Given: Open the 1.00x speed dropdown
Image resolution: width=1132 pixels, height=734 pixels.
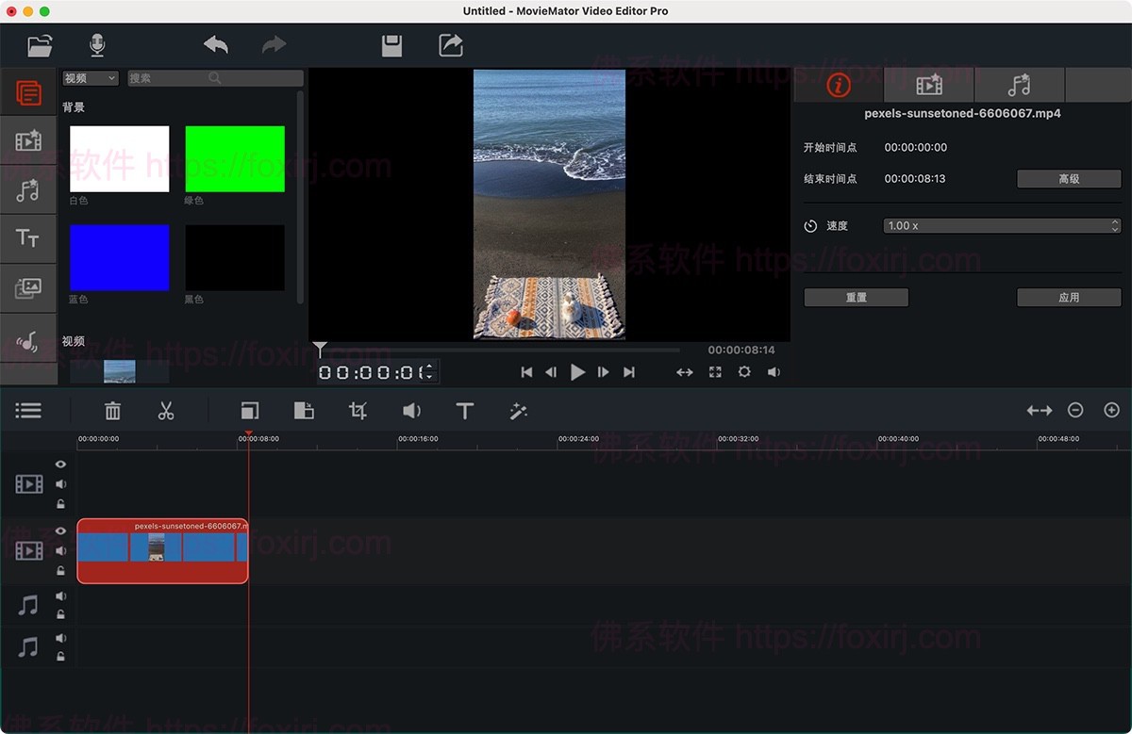Looking at the screenshot, I should (1001, 225).
